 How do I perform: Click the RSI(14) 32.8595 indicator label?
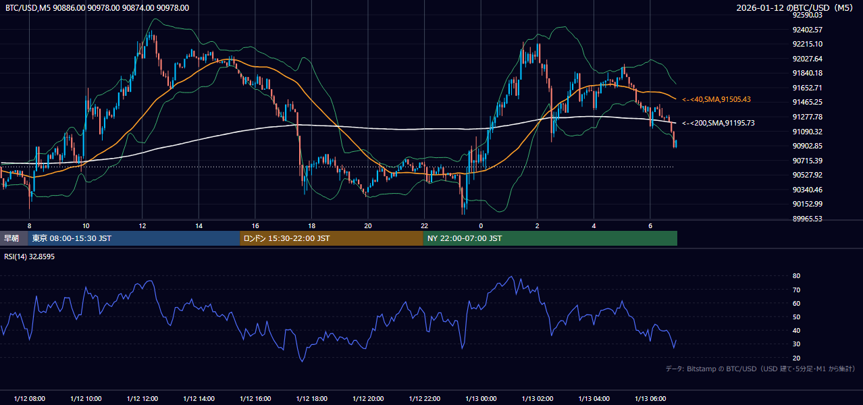tap(30, 256)
